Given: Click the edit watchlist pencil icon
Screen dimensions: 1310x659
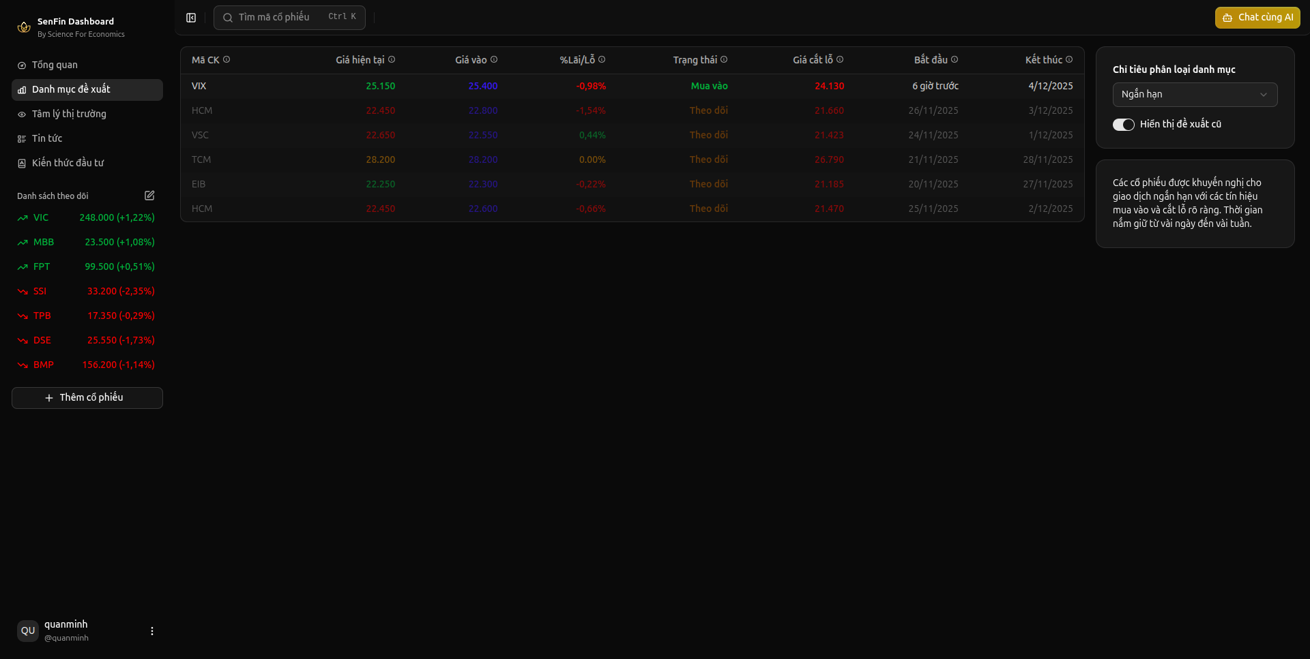Looking at the screenshot, I should [149, 196].
